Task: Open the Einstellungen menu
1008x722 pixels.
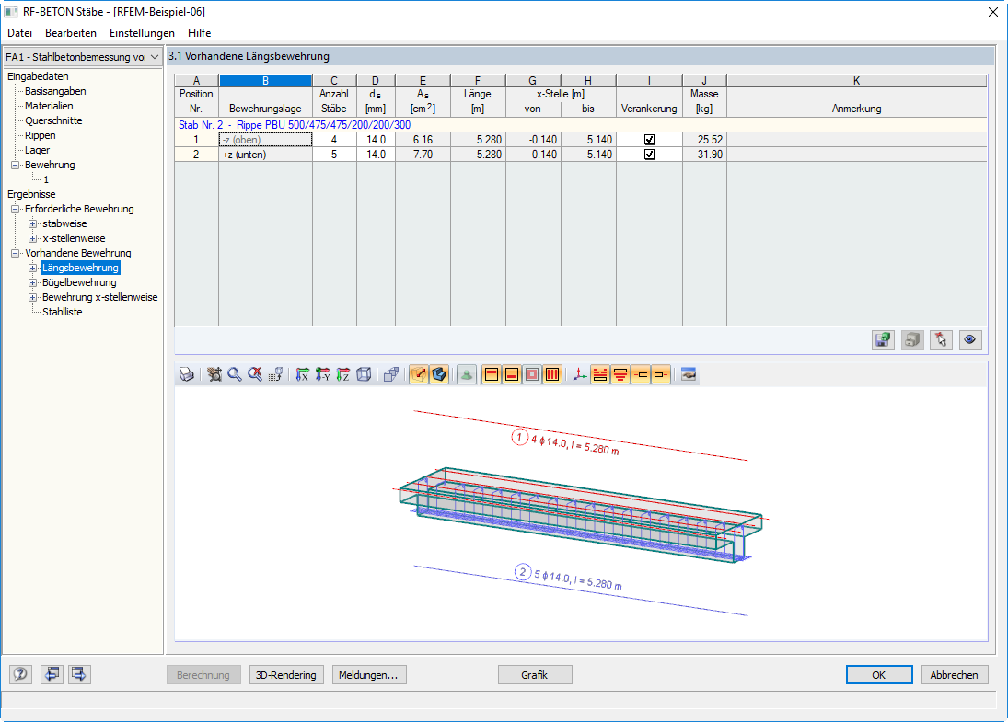Action: pos(142,33)
